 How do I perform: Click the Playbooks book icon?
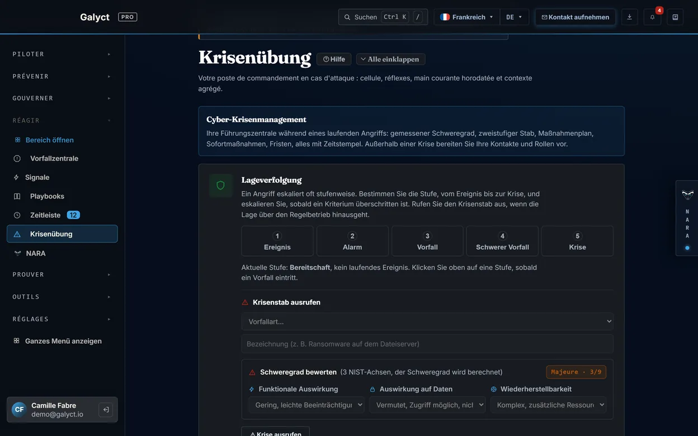17,196
